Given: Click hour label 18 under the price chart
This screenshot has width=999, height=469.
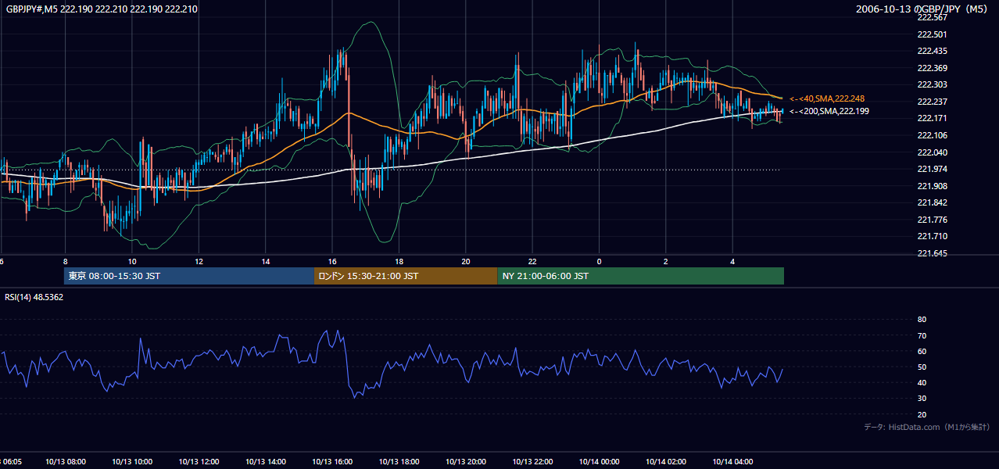Looking at the screenshot, I should [x=399, y=261].
